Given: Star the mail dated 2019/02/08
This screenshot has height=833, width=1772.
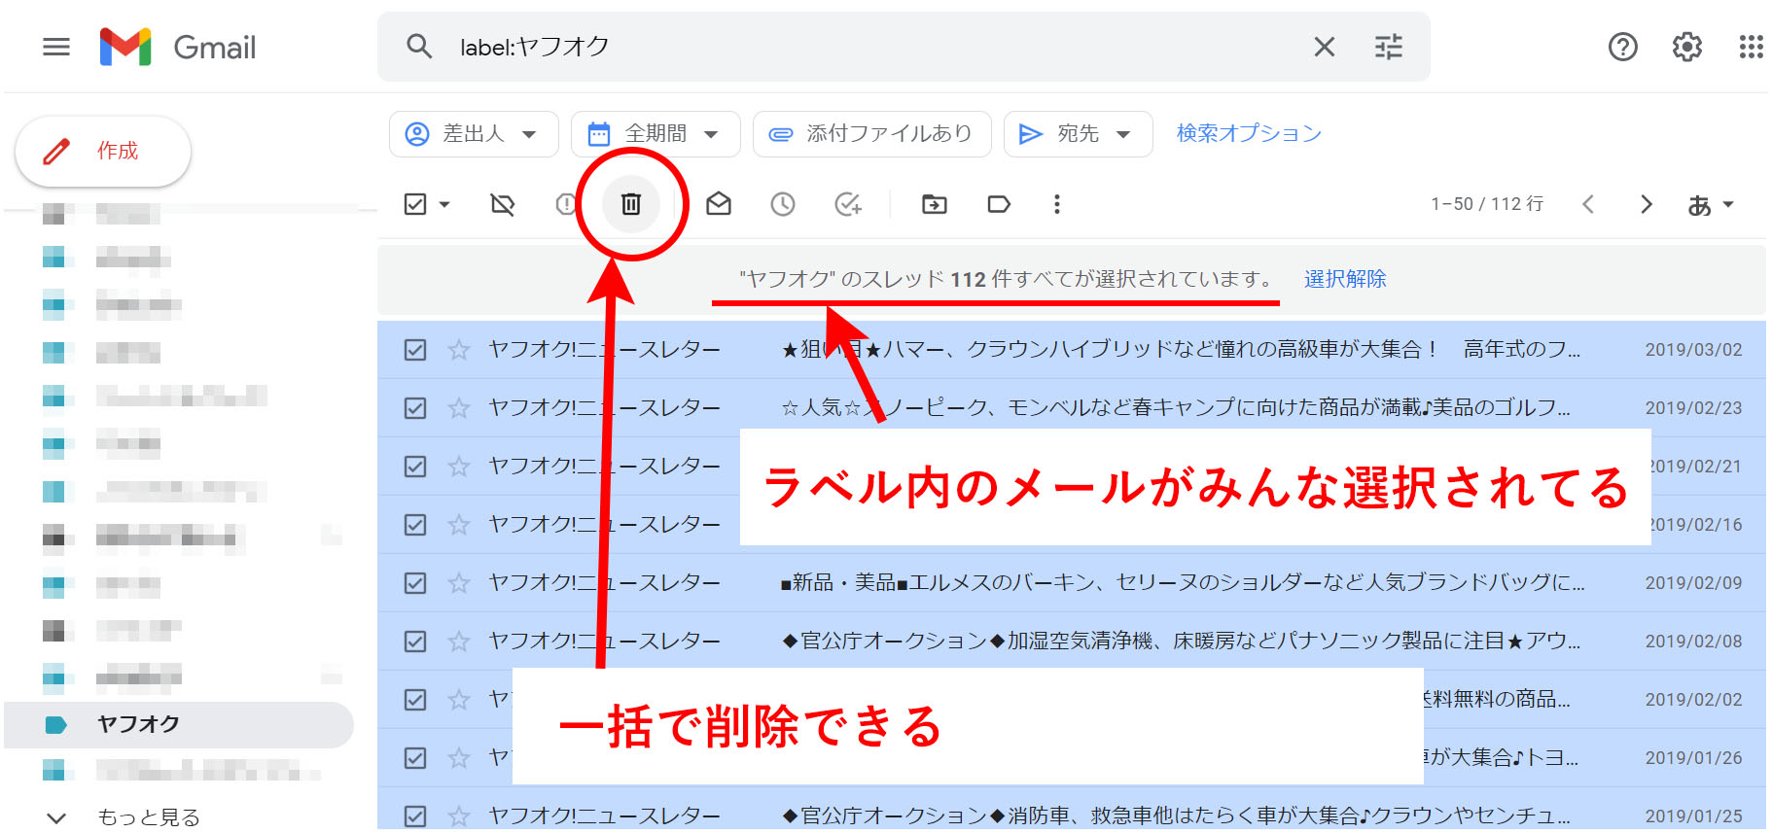Looking at the screenshot, I should point(459,642).
